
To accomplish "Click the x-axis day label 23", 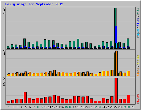I will pos(99,107).
